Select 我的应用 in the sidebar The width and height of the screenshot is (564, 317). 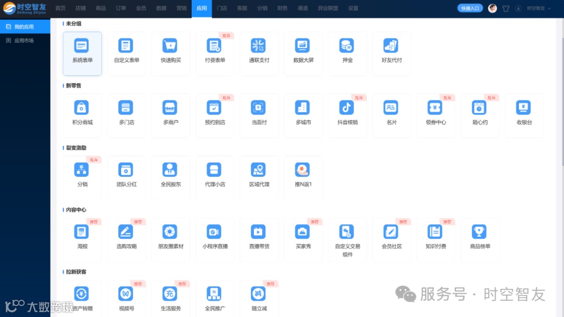point(25,27)
